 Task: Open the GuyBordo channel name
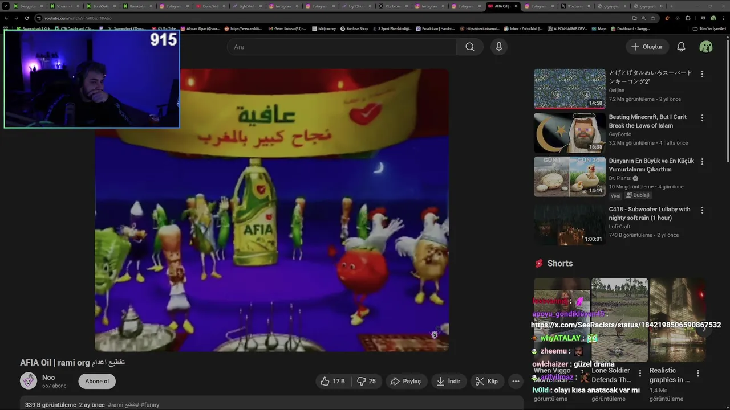pyautogui.click(x=621, y=134)
